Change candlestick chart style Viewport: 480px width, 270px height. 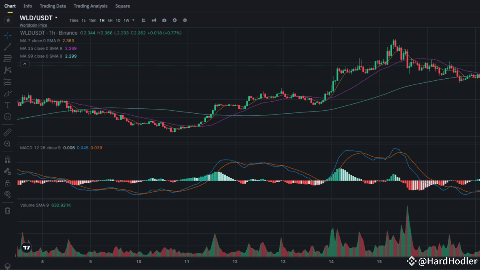pyautogui.click(x=154, y=20)
